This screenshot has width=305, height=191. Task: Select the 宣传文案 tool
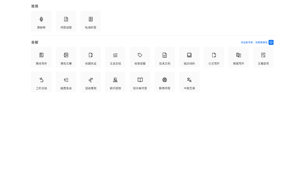66,57
